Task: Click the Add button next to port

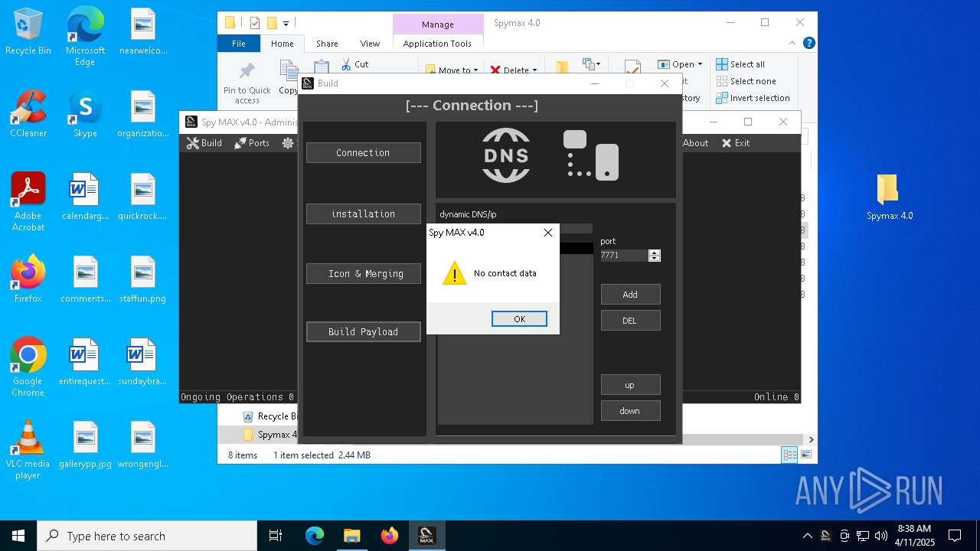Action: 630,295
